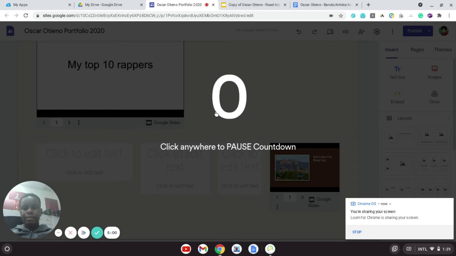Image resolution: width=456 pixels, height=256 pixels.
Task: Next slide in Salt Lake City presentation
Action: tap(302, 197)
